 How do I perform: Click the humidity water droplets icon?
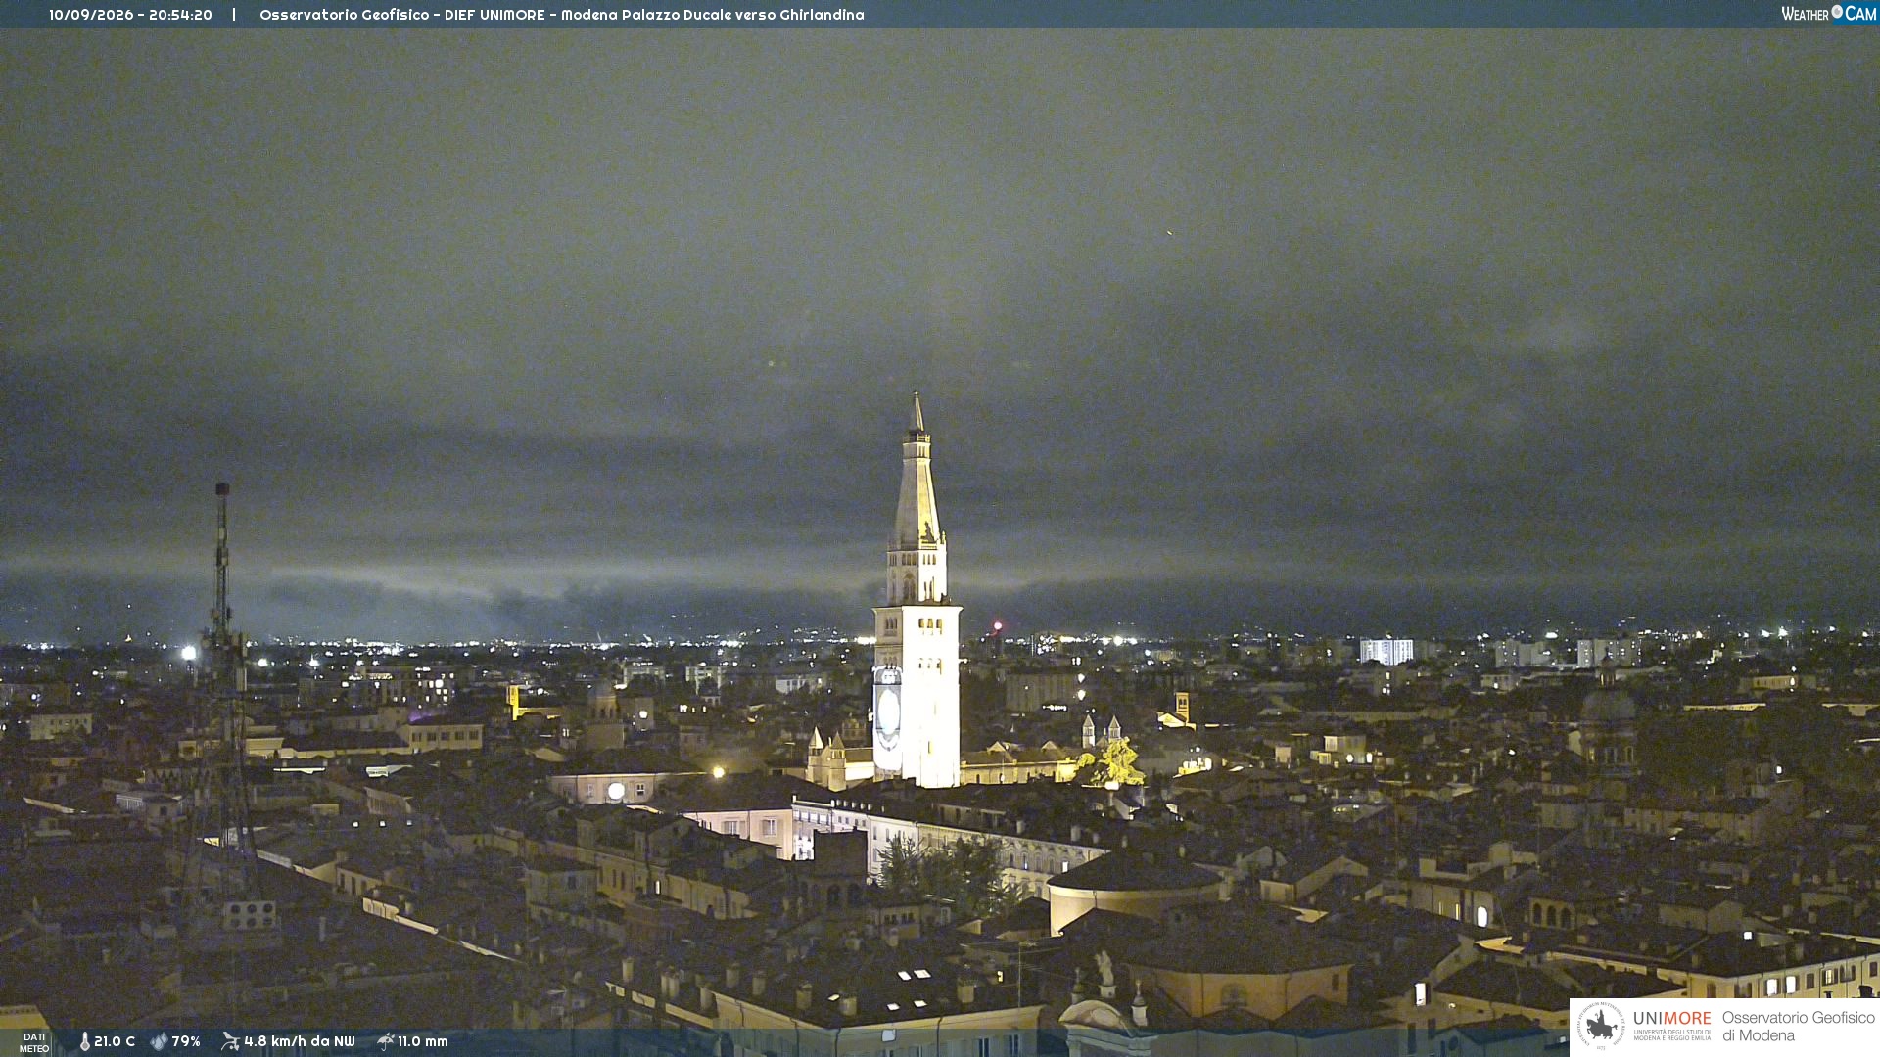pos(159,1042)
